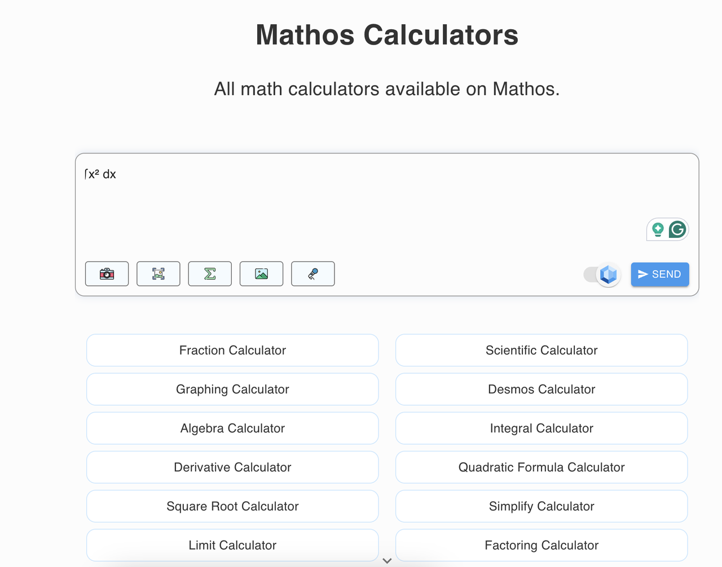722x567 pixels.
Task: Expand the list with the bottom chevron
Action: (387, 561)
